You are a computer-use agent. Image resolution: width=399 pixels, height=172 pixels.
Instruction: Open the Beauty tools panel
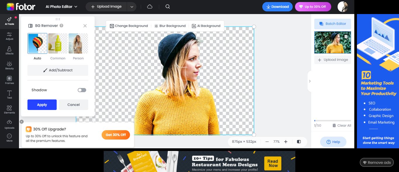[x=9, y=66]
